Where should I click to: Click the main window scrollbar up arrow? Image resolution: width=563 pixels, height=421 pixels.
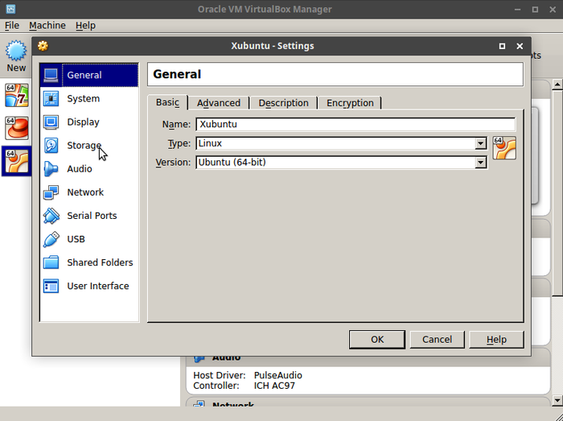[557, 85]
